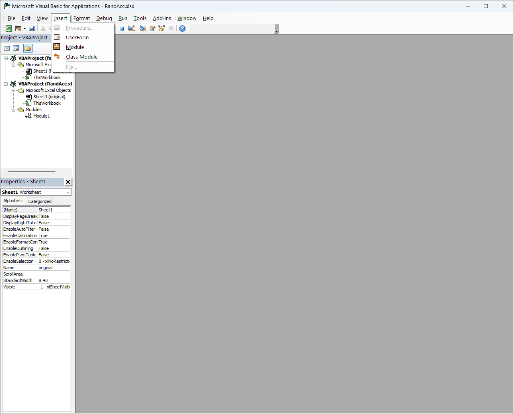Image resolution: width=514 pixels, height=414 pixels.
Task: Select Module1 in project tree
Action: [x=41, y=116]
